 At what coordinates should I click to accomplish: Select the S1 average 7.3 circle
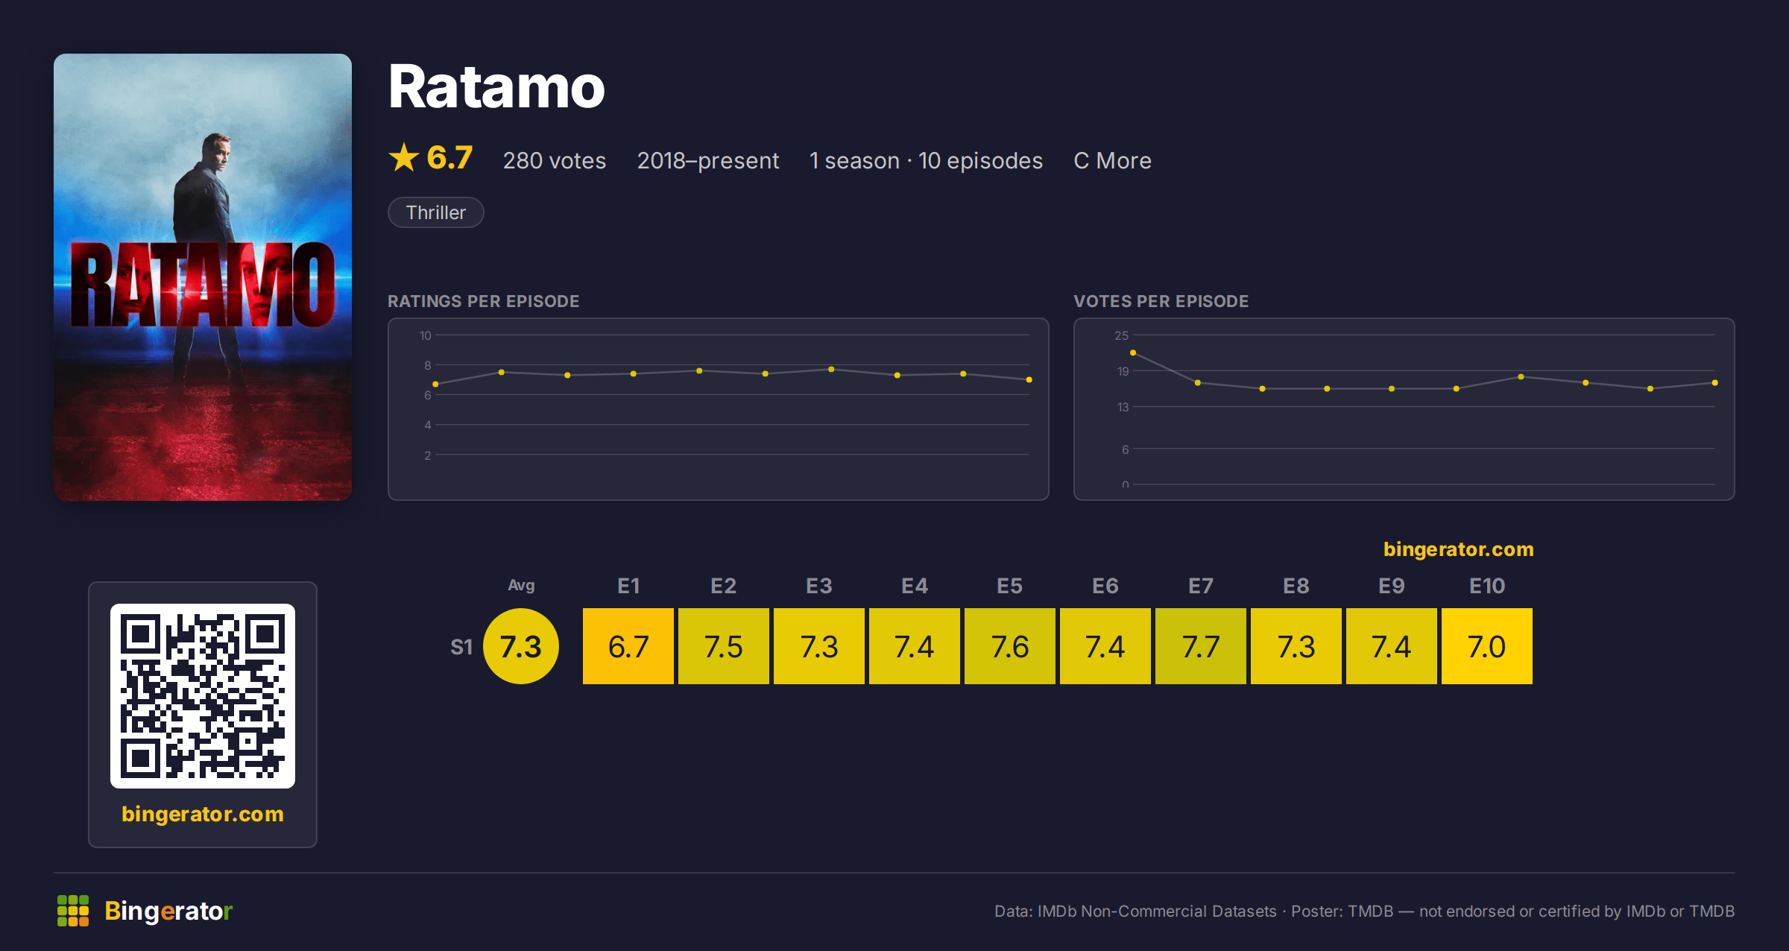pyautogui.click(x=521, y=646)
